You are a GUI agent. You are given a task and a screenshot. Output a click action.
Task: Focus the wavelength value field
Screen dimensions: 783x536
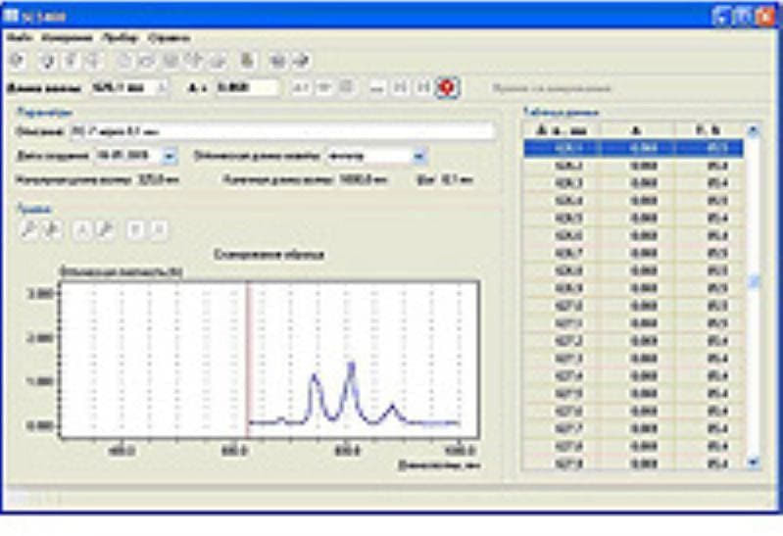[123, 88]
